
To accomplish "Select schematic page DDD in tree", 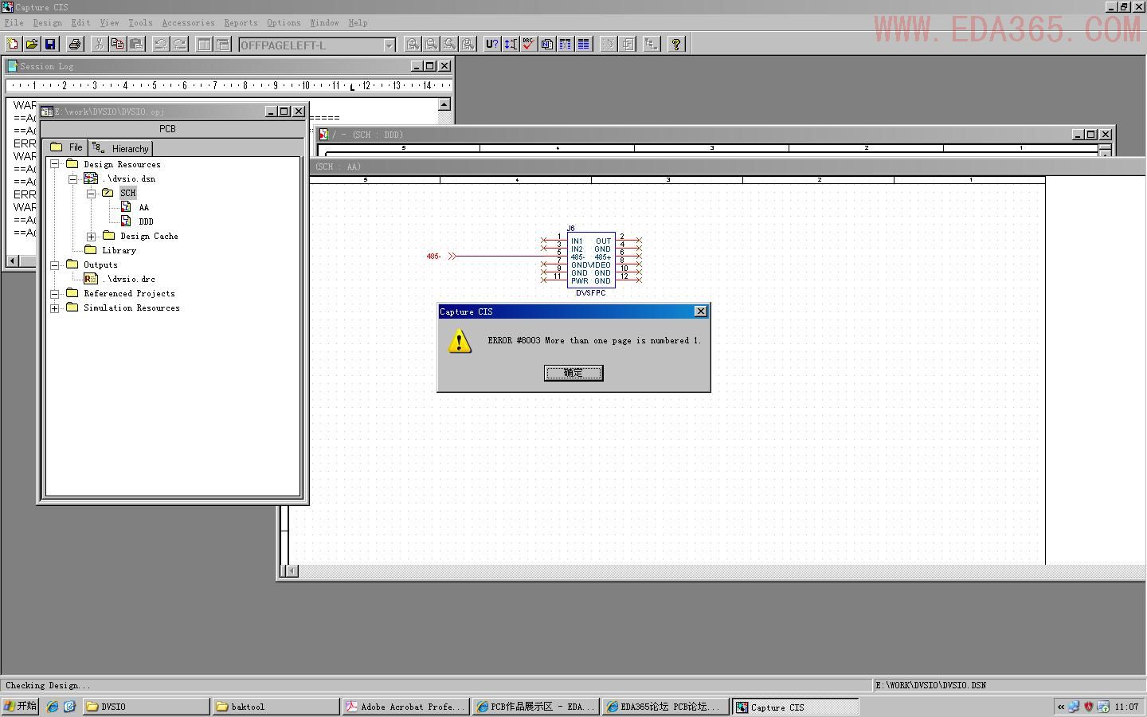I will click(x=146, y=221).
